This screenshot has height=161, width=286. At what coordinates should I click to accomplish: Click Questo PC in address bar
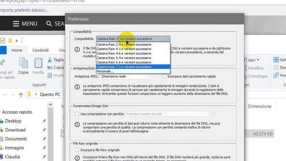(x=50, y=94)
